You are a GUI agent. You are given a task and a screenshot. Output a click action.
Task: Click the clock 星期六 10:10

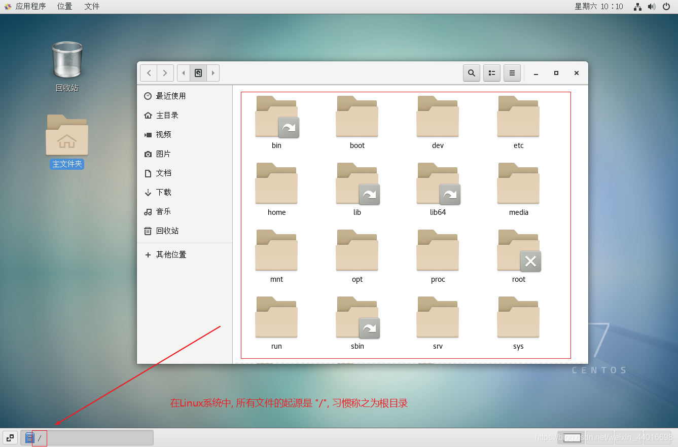point(599,7)
